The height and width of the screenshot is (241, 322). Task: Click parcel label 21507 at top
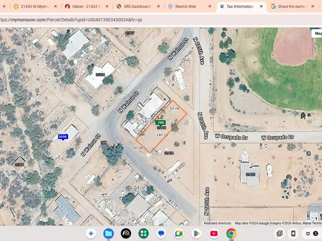coord(130,33)
